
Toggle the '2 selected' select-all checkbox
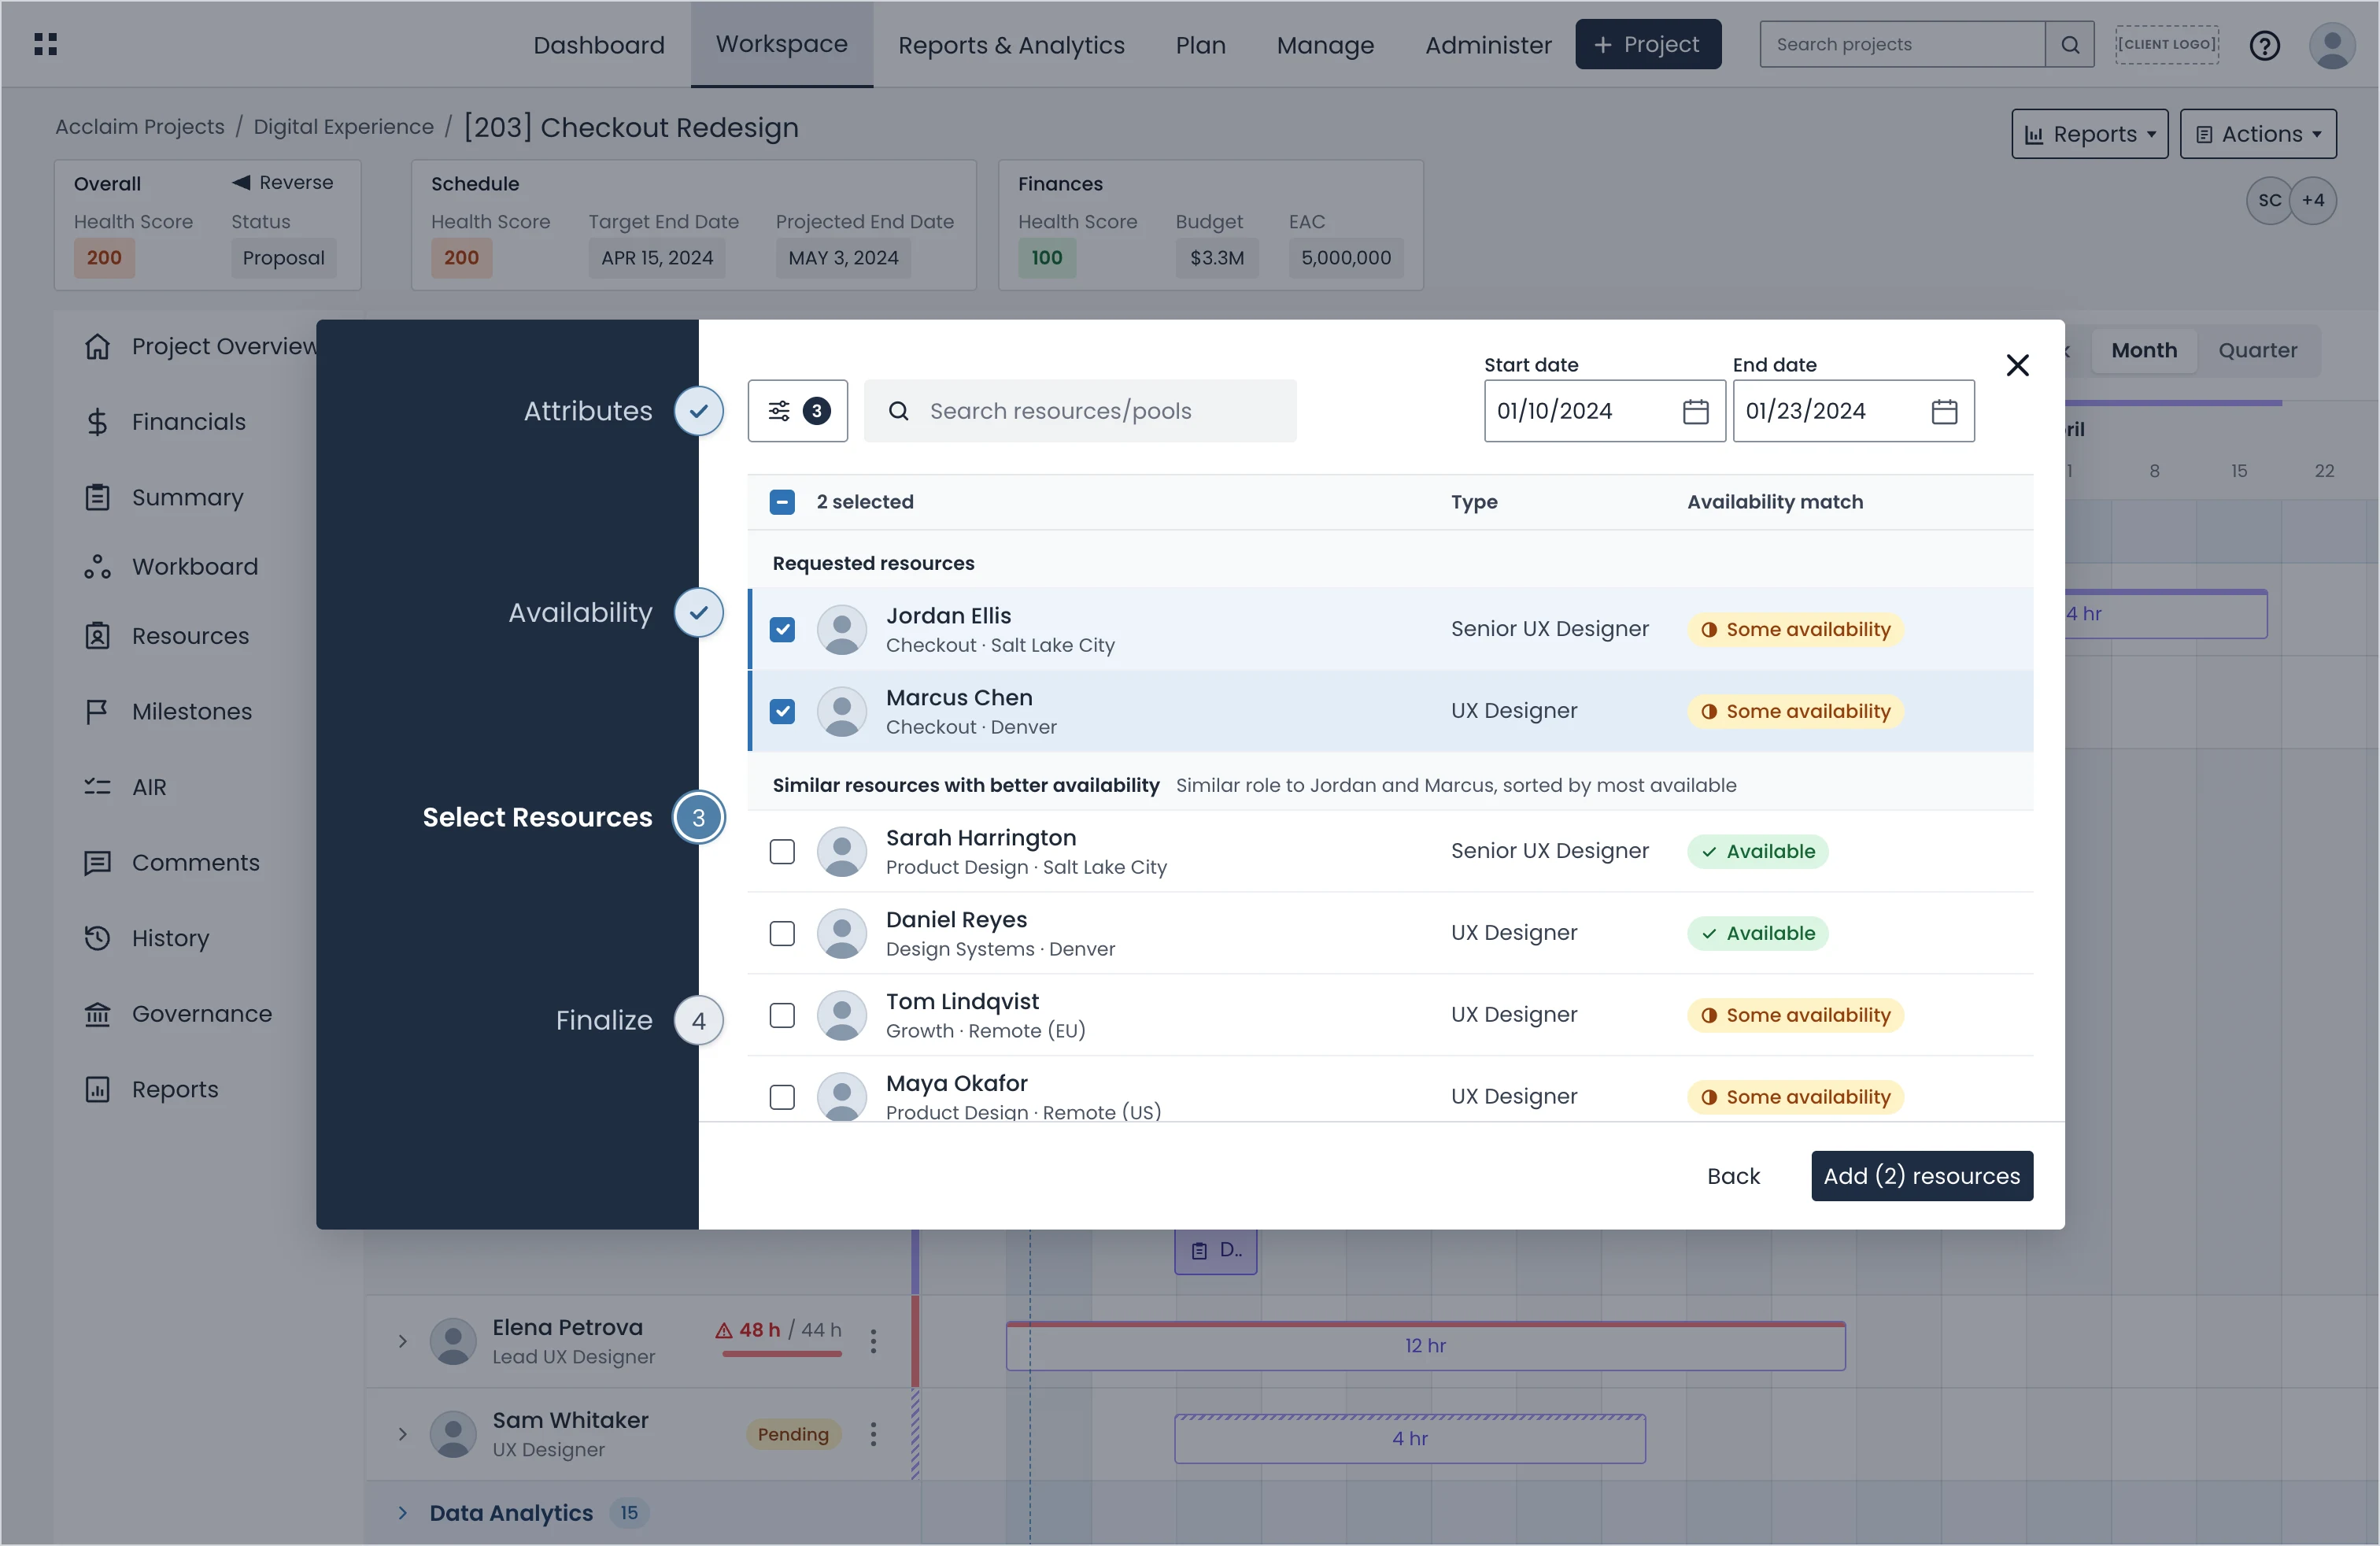(782, 502)
